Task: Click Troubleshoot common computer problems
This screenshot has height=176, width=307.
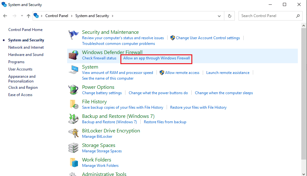Action: click(x=118, y=44)
